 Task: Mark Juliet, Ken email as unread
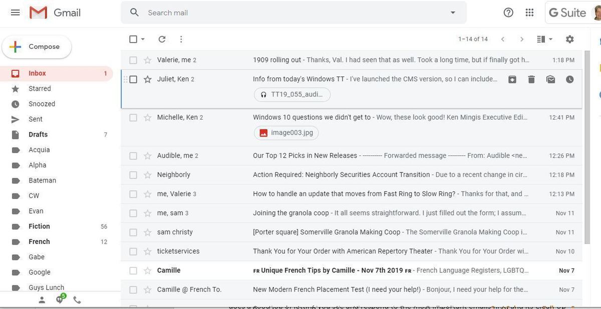click(x=550, y=79)
